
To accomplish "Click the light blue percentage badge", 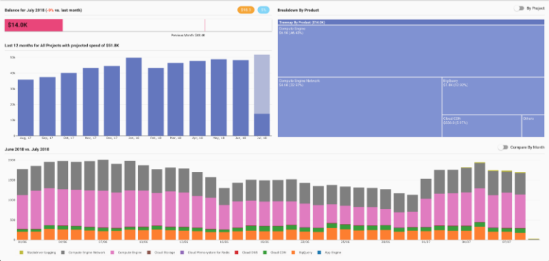I will (263, 10).
